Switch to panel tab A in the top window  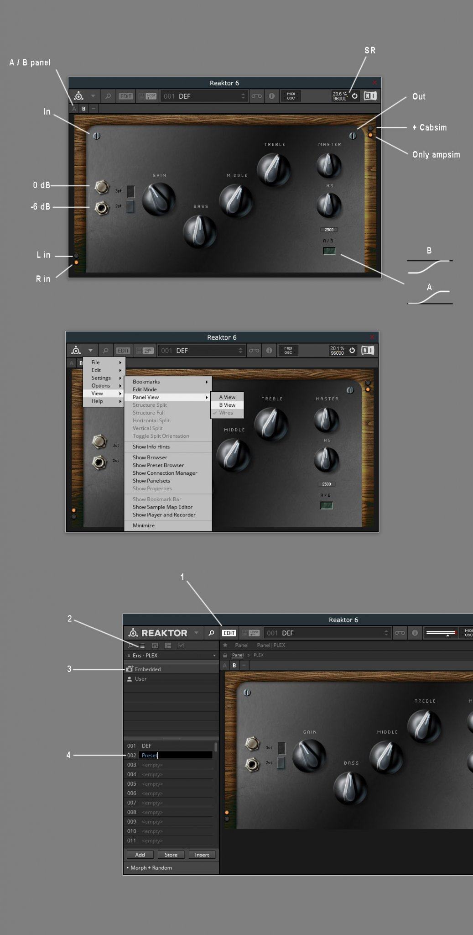tap(74, 109)
